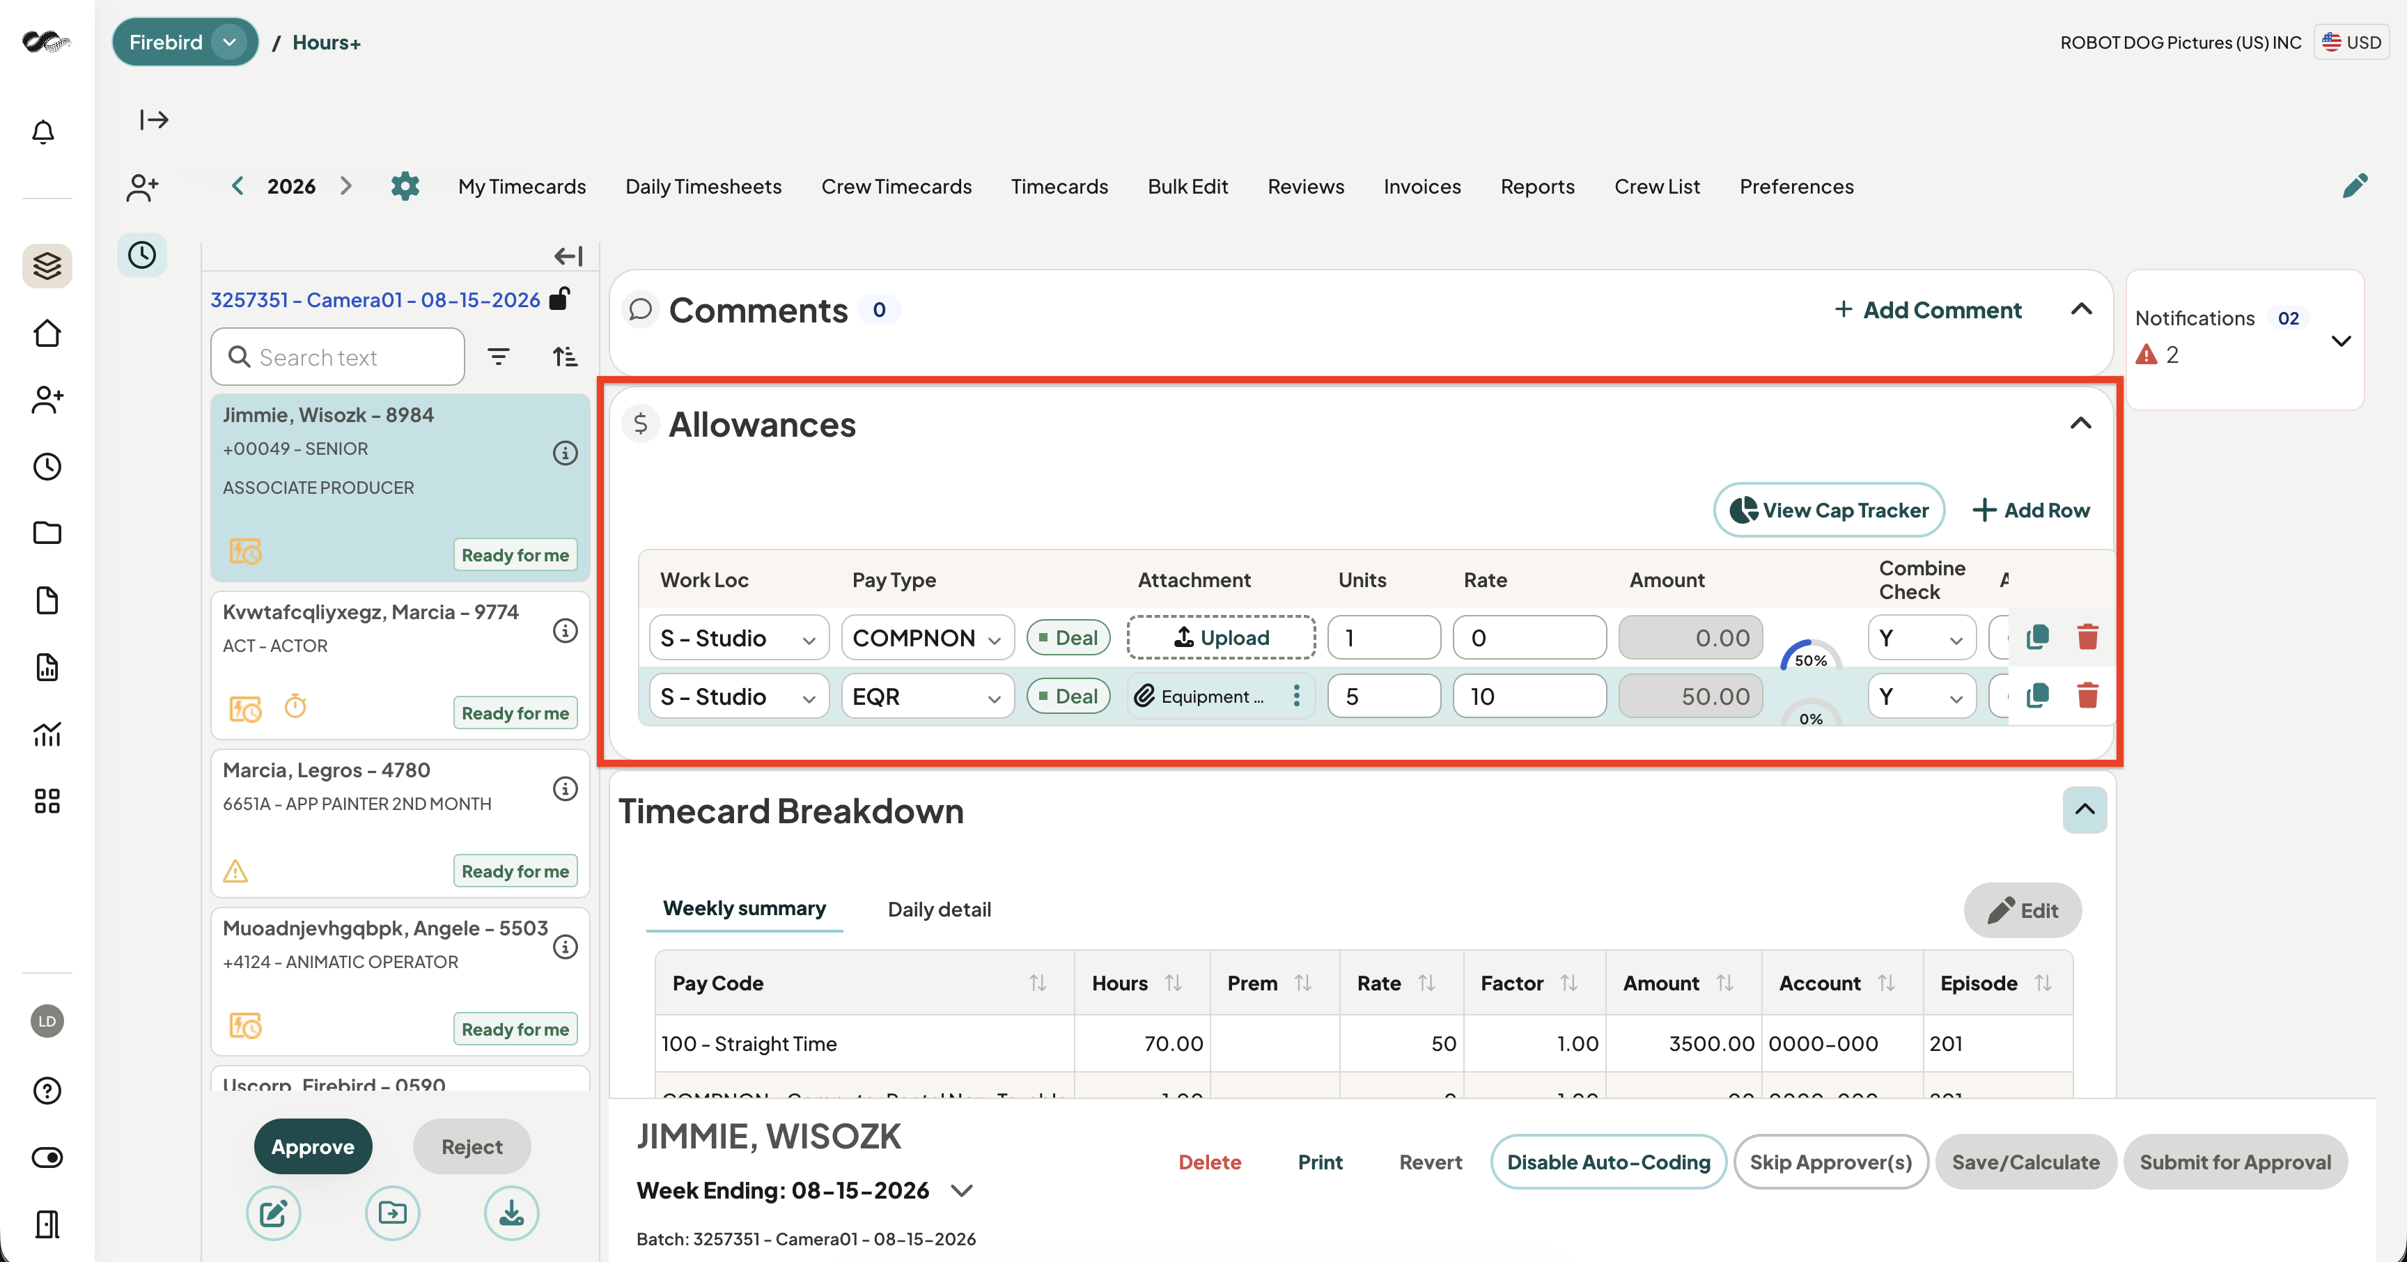Click Add Row in Allowances
The height and width of the screenshot is (1262, 2407).
pyautogui.click(x=2030, y=510)
